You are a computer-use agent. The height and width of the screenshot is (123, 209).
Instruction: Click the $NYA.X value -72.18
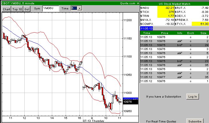pos(169,20)
